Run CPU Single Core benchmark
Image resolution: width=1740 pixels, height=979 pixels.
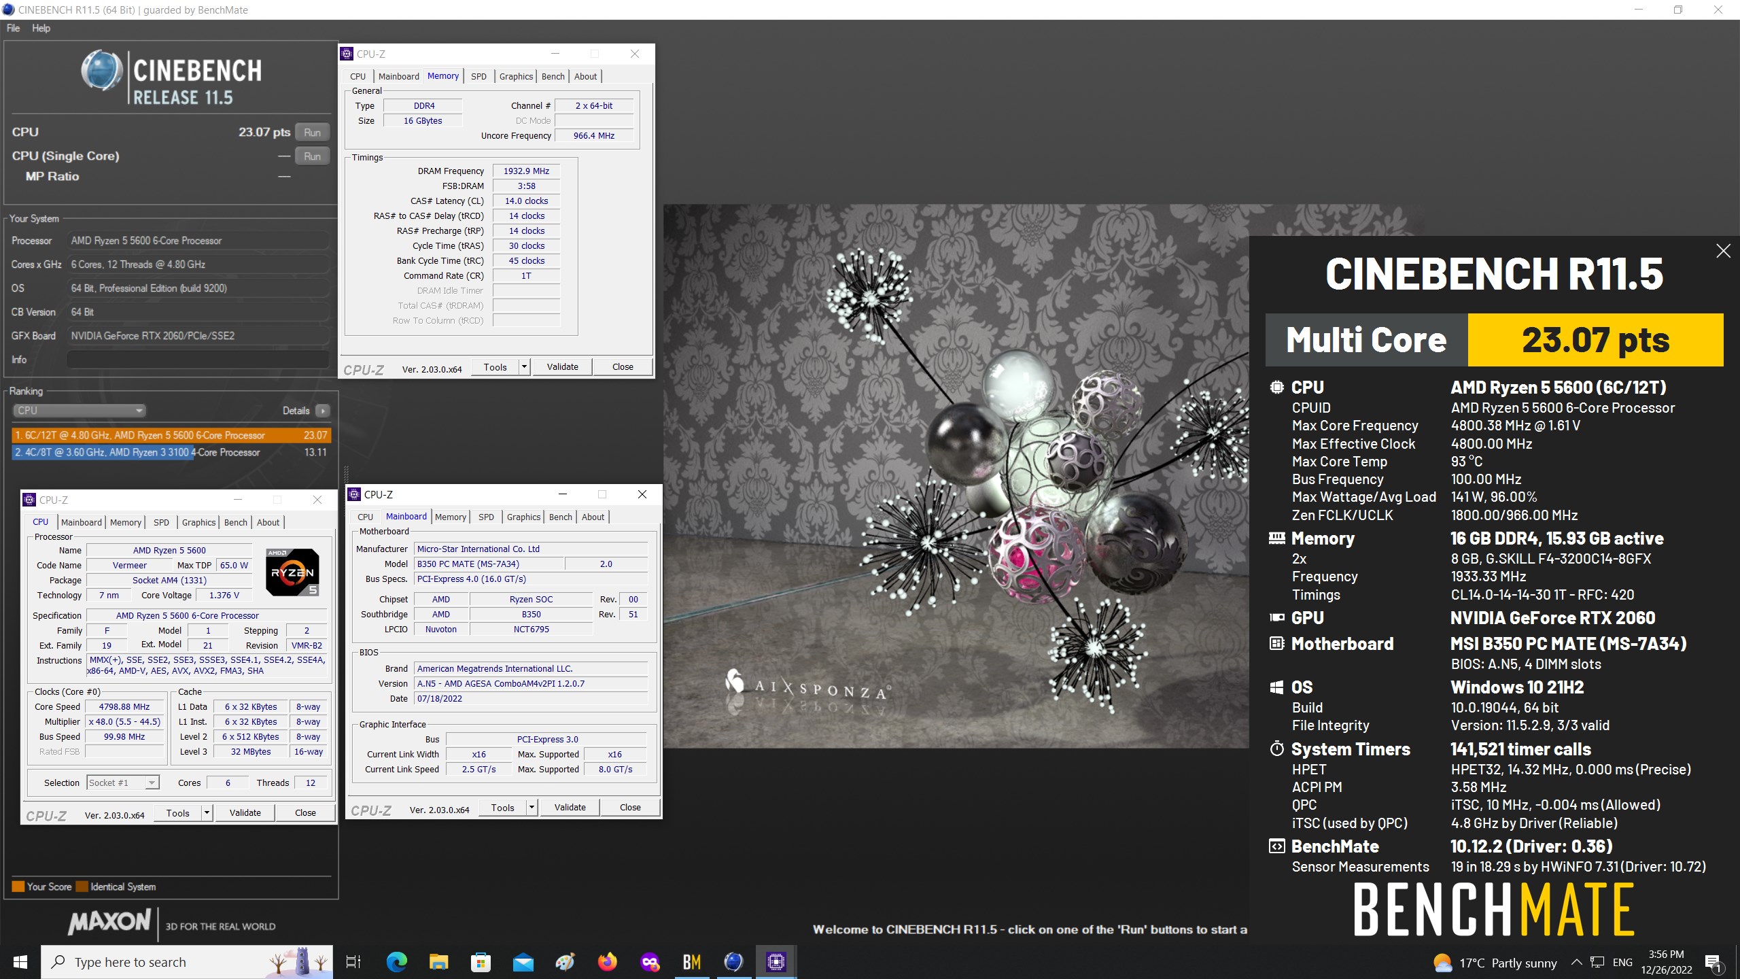(x=312, y=156)
